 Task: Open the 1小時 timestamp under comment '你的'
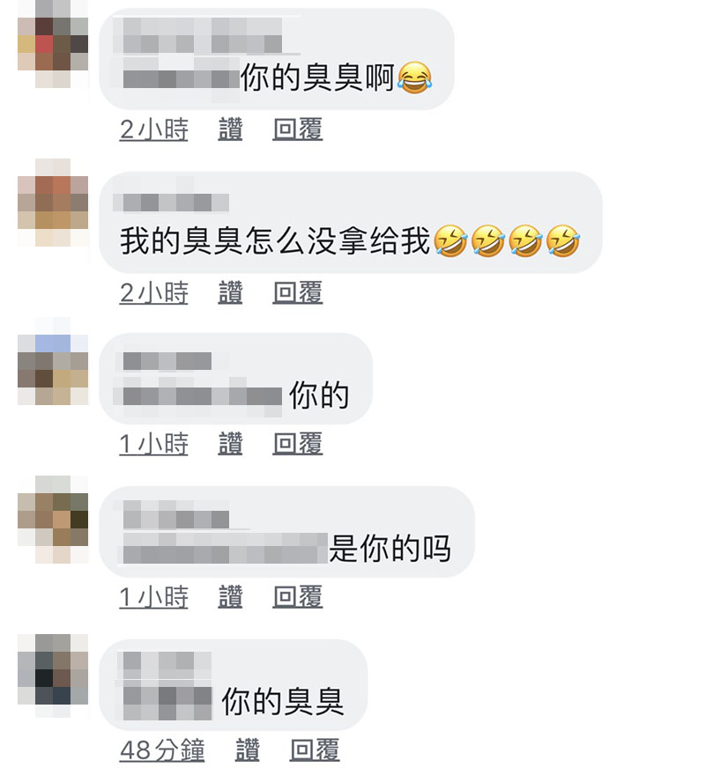(154, 443)
